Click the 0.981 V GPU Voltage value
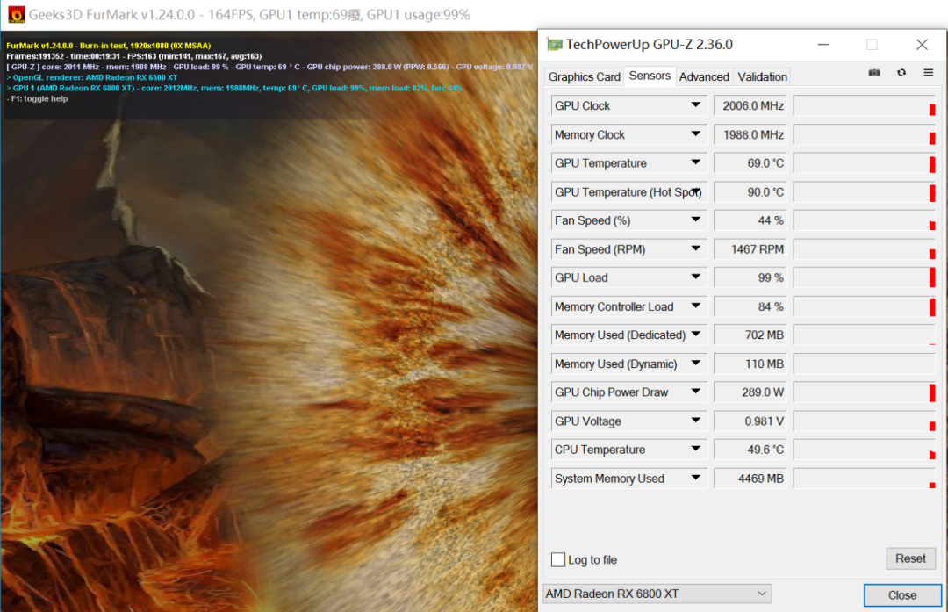Screen dimensions: 948x612 pos(750,421)
